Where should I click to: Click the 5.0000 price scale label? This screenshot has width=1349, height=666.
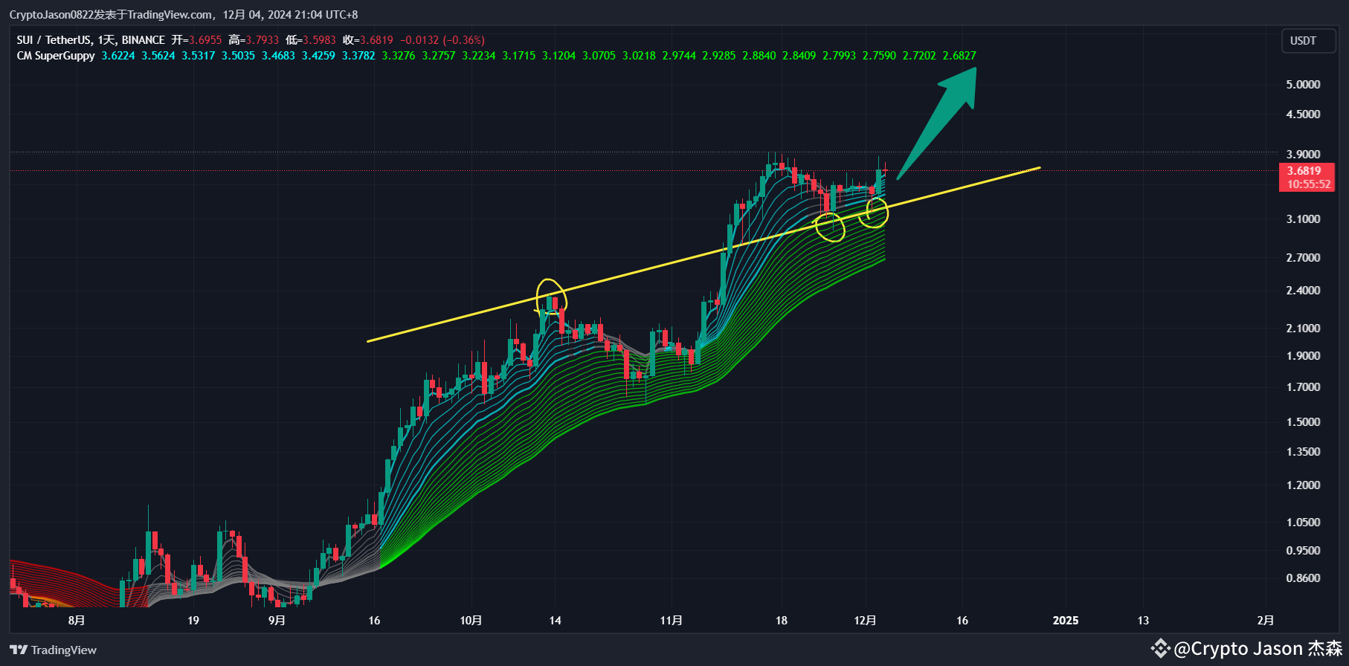pos(1303,85)
